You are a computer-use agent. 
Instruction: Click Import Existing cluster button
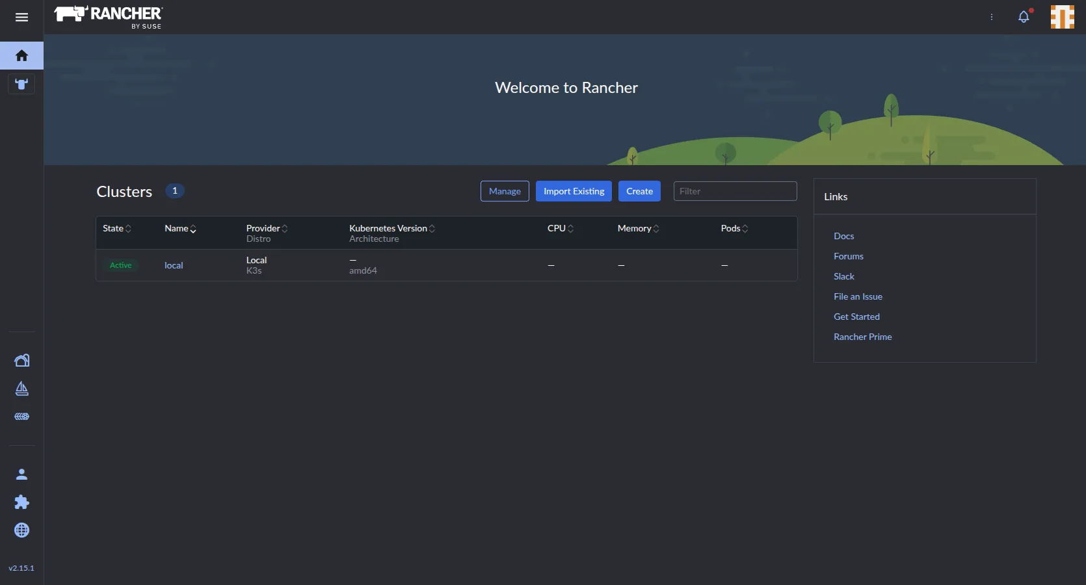point(574,191)
